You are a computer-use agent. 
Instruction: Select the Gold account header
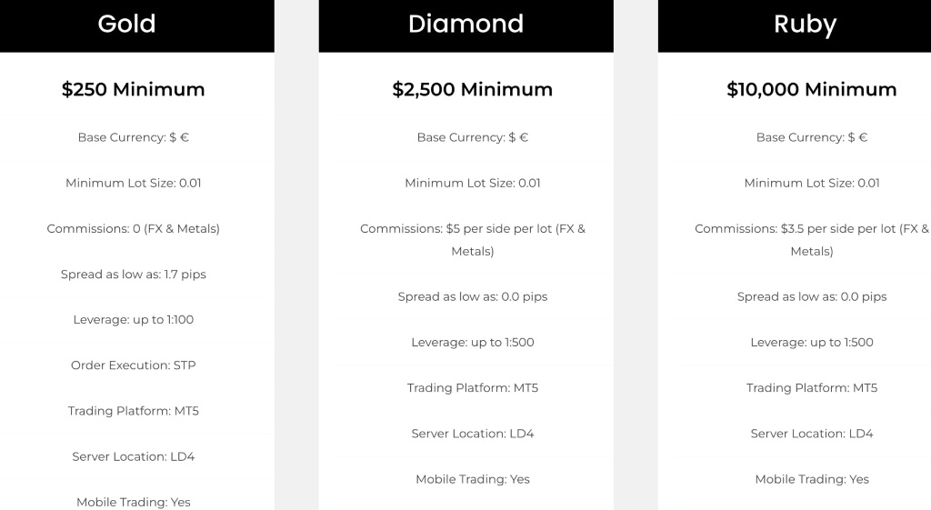click(x=126, y=25)
